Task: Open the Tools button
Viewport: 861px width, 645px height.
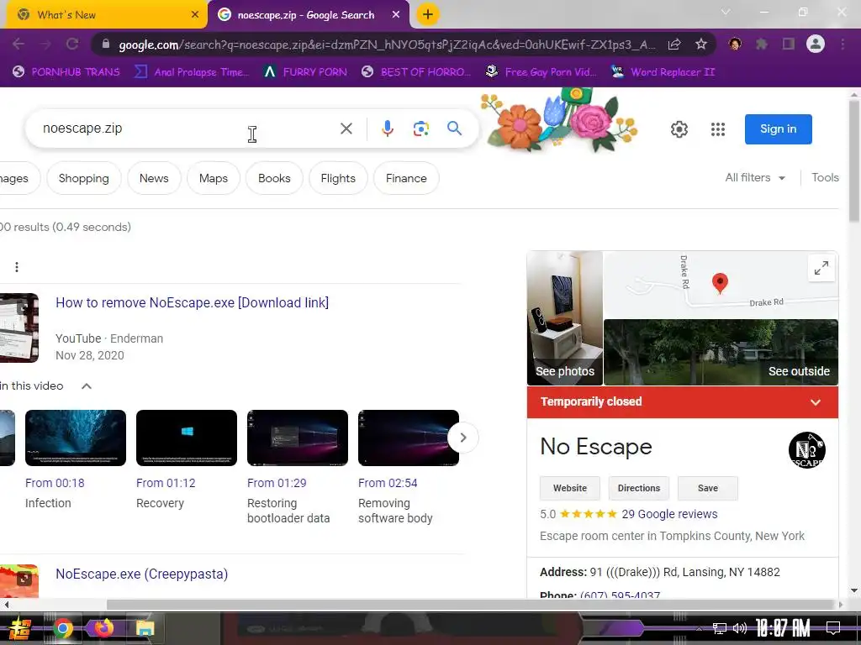Action: pos(825,178)
